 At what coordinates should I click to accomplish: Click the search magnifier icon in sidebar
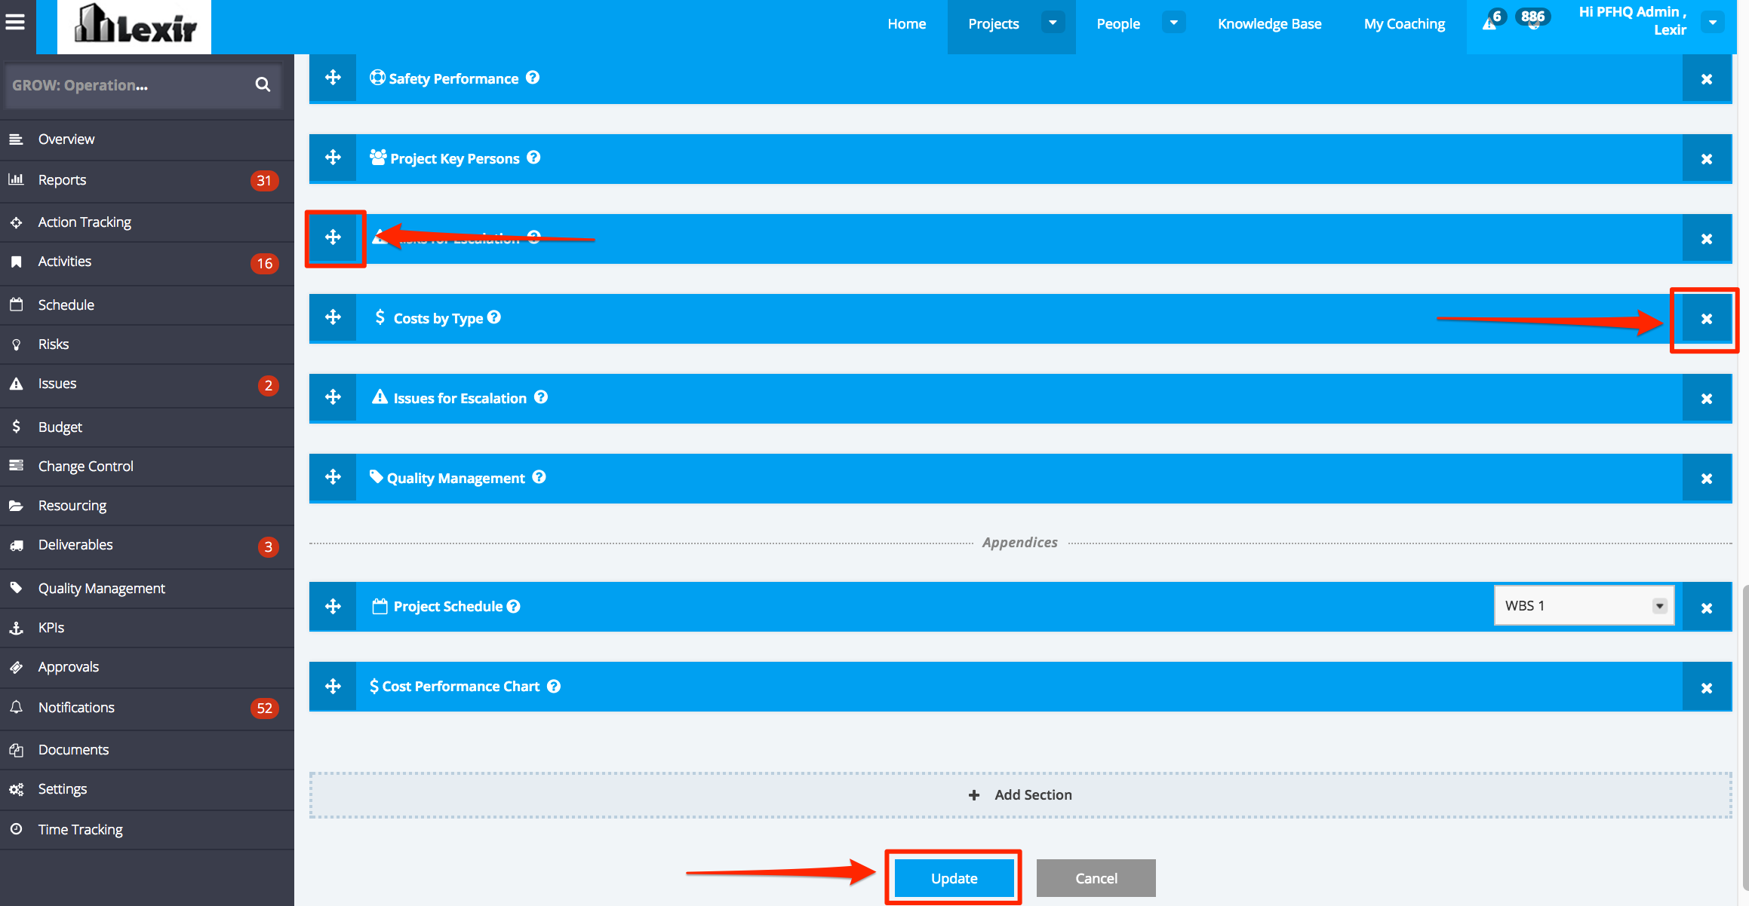(x=263, y=84)
